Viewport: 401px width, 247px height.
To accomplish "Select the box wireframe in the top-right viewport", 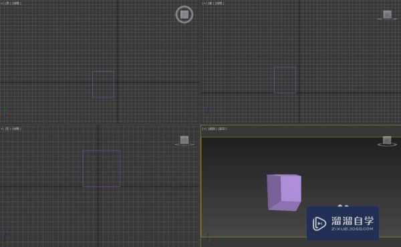I will click(x=285, y=80).
